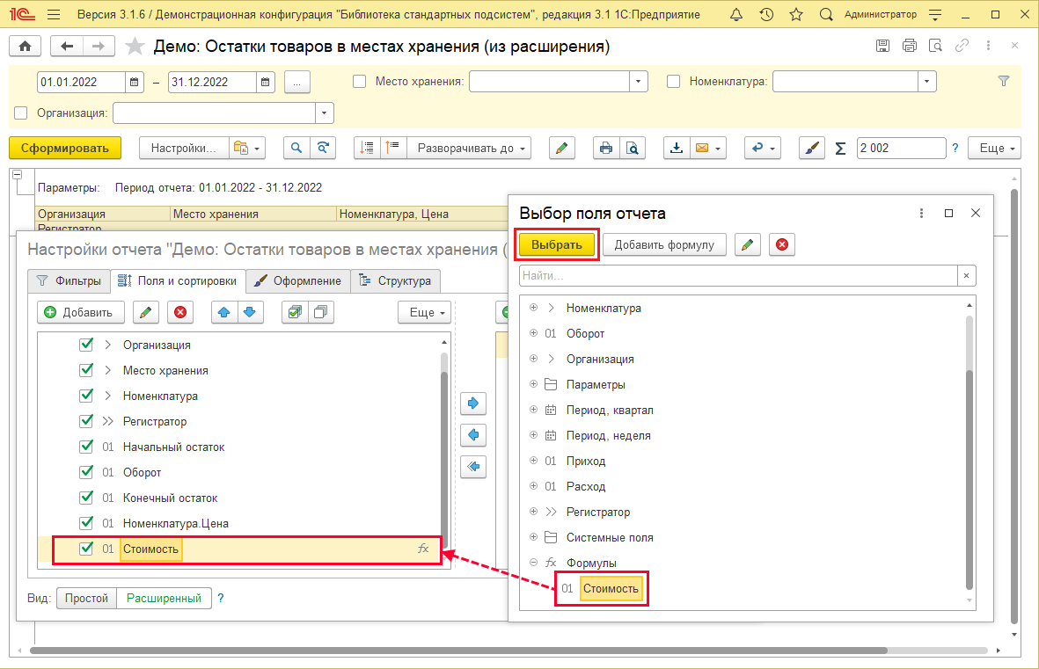This screenshot has width=1039, height=669.
Task: Uncheck the Организация field in settings list
Action: click(86, 345)
